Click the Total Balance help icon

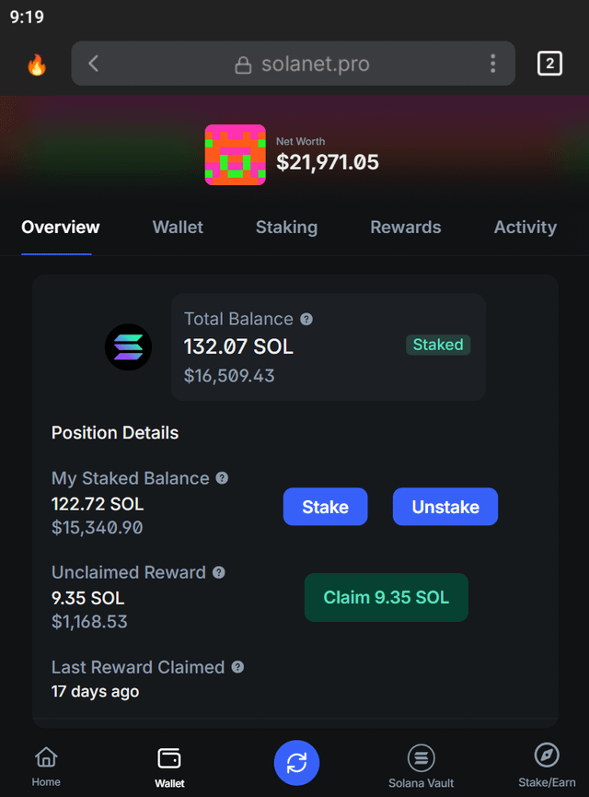[x=306, y=319]
